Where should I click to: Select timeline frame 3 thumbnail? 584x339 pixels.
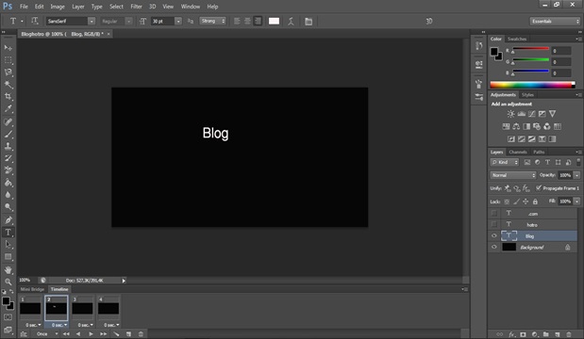pos(82,308)
